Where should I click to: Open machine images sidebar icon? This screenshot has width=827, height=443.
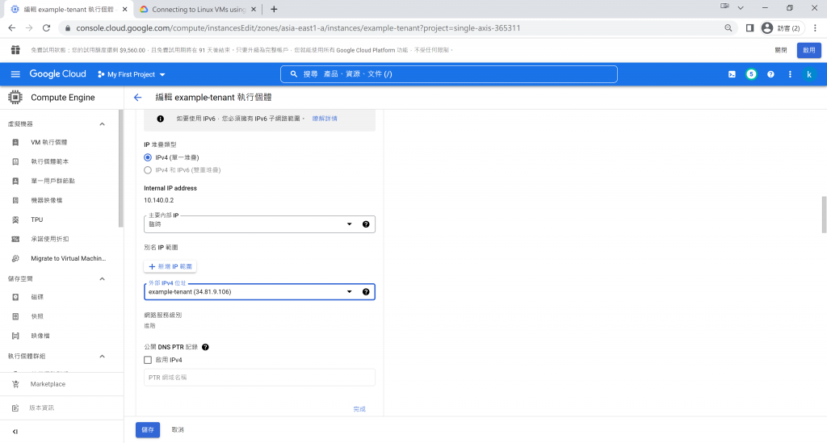click(x=15, y=200)
